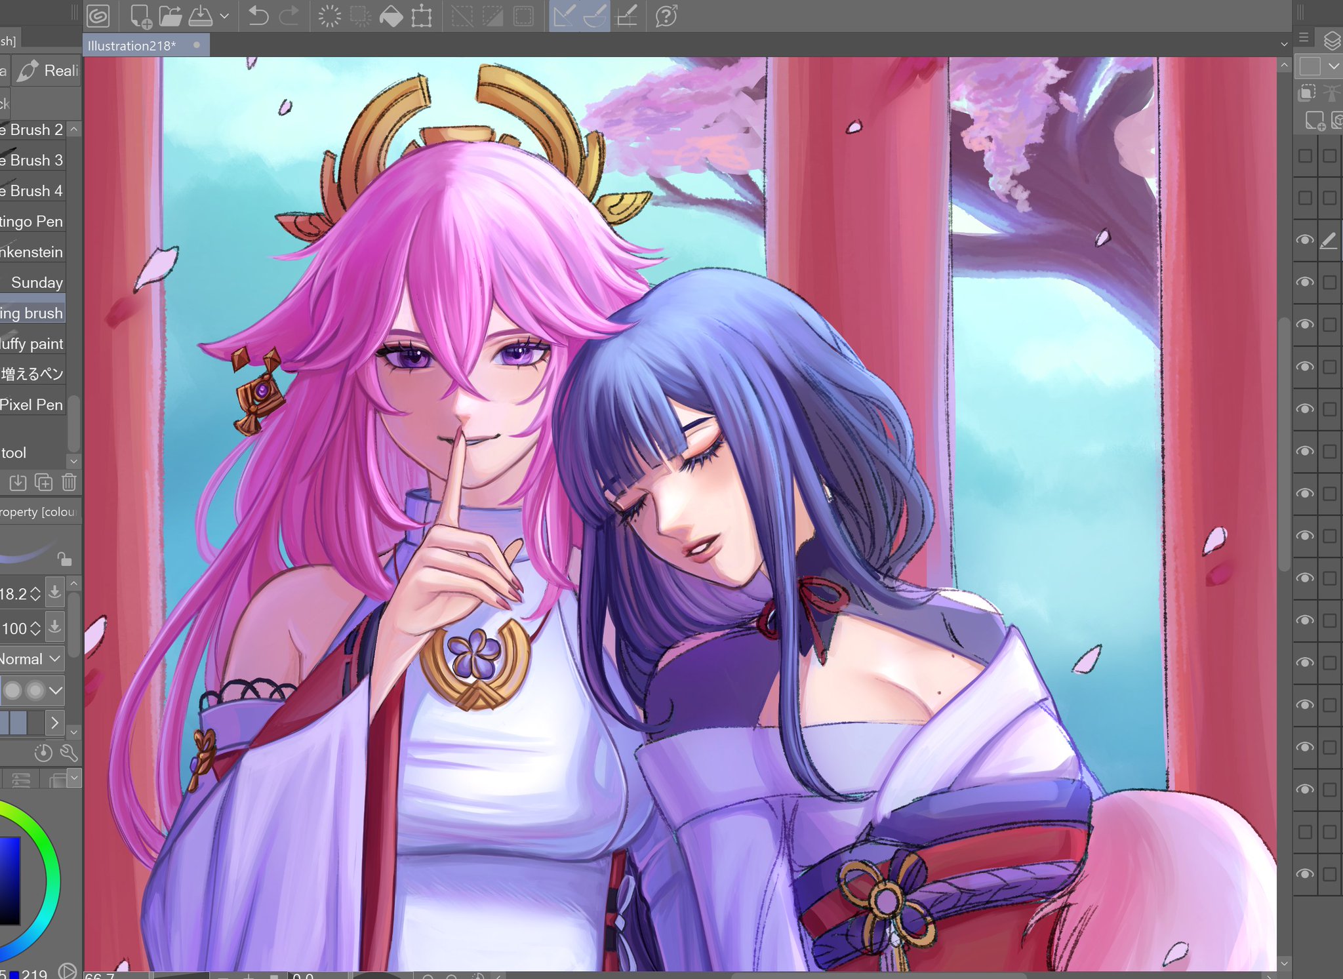Click the stabilization level indicator bar
This screenshot has width=1343, height=979.
tap(22, 723)
